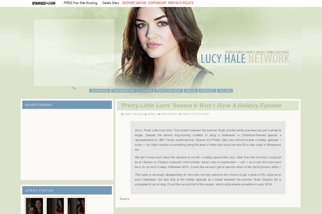This screenshot has width=322, height=214.
Task: Click the ADVERTISEMENT section header
Action: point(67,105)
